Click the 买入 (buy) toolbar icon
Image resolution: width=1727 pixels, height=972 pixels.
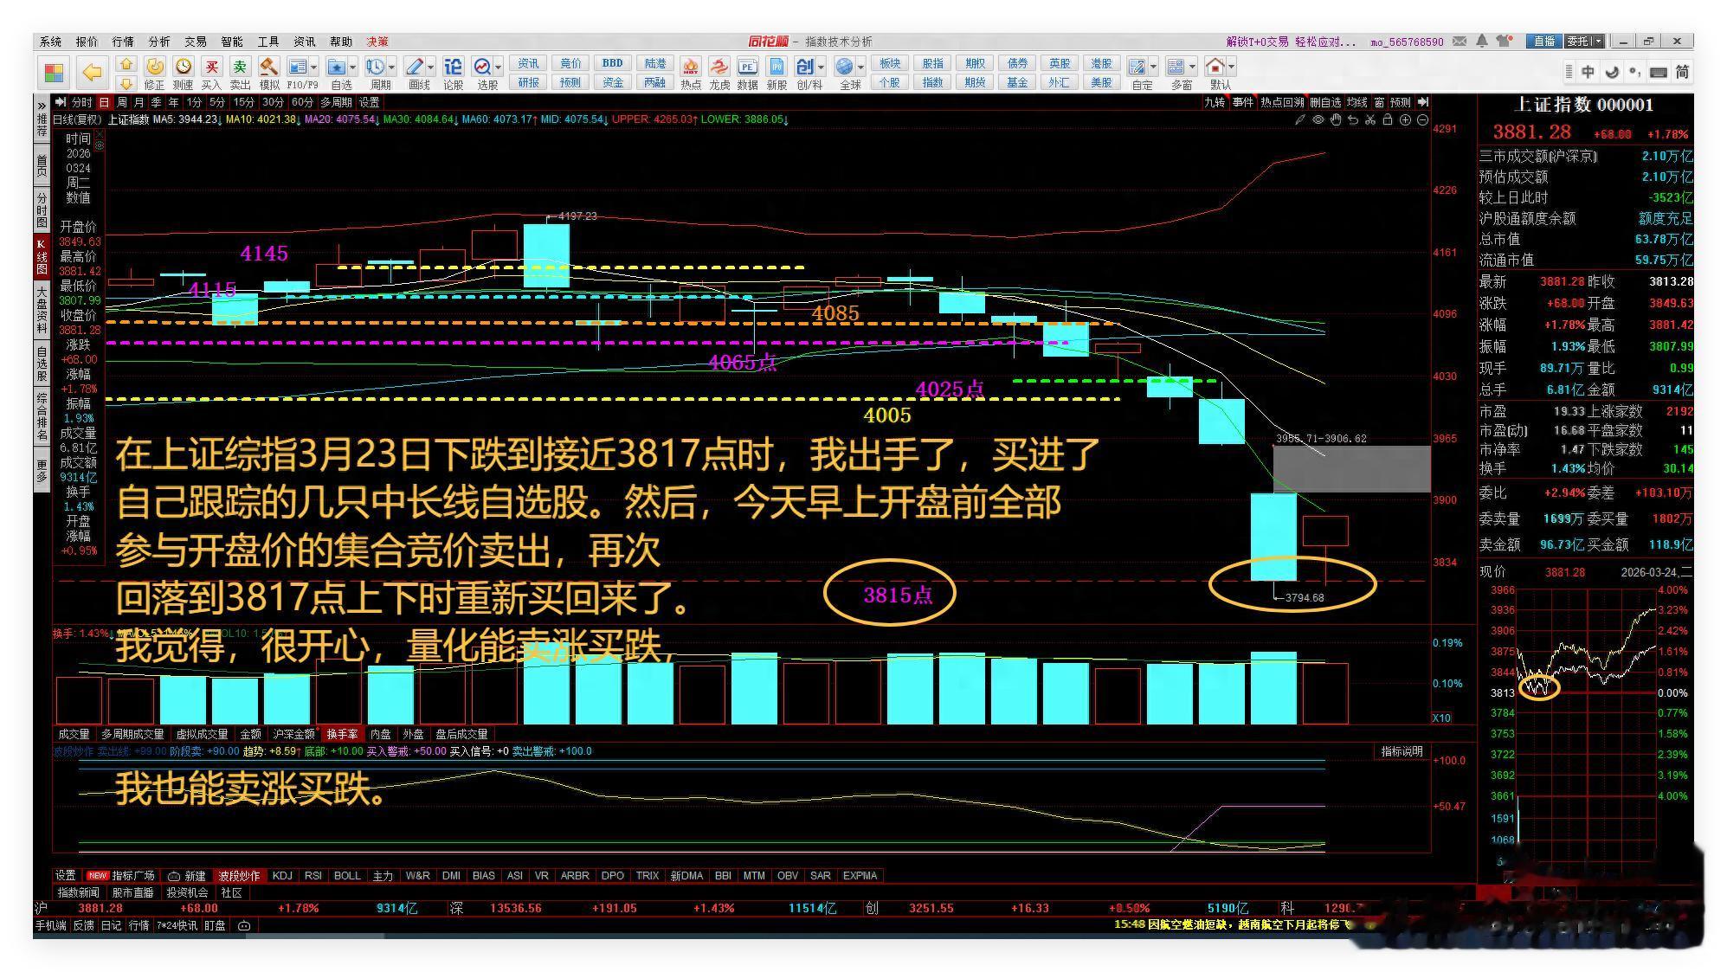[x=211, y=68]
